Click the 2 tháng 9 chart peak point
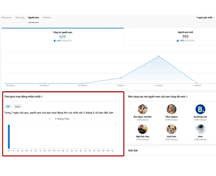The height and width of the screenshot is (176, 216). (x=159, y=56)
